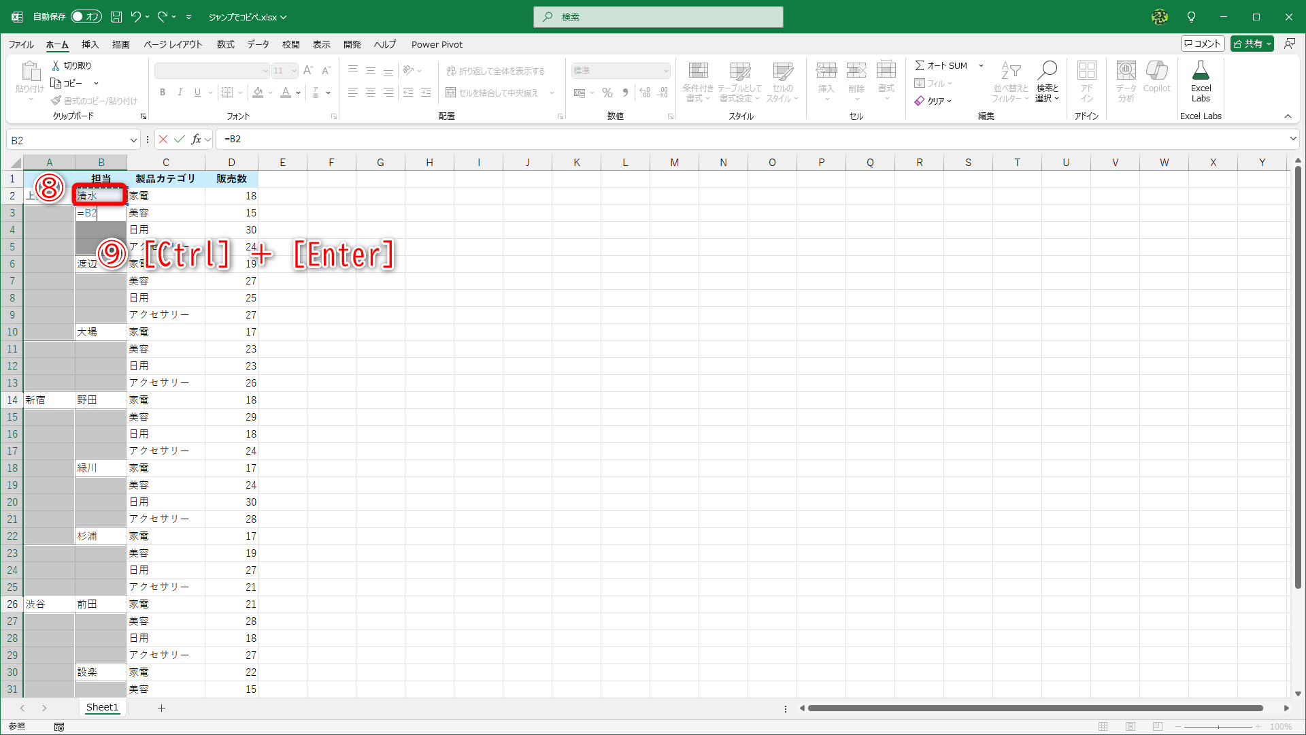Switch to Page Layout view in status bar
The height and width of the screenshot is (735, 1306).
pos(1131,727)
